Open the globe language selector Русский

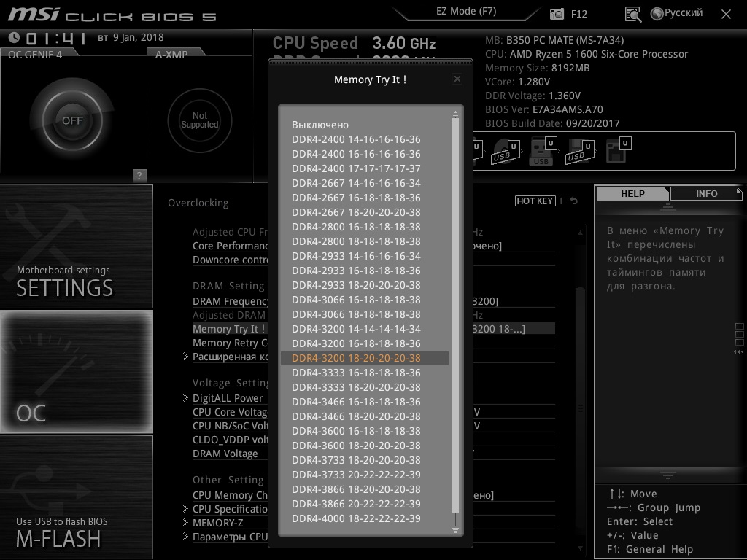pyautogui.click(x=676, y=13)
